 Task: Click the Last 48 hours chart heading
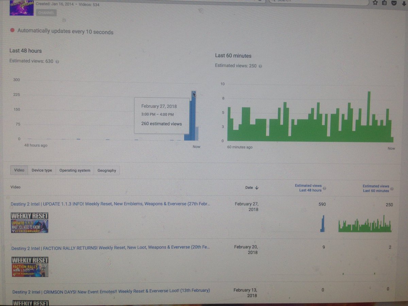click(x=26, y=51)
